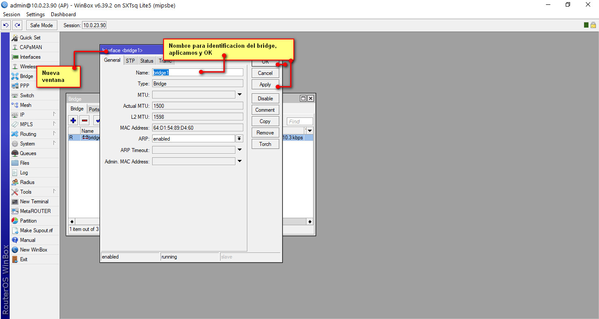The width and height of the screenshot is (599, 319).
Task: Open CAPsMAN in the sidebar
Action: (x=31, y=47)
